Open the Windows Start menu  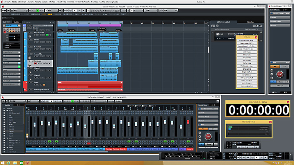coord(3,163)
